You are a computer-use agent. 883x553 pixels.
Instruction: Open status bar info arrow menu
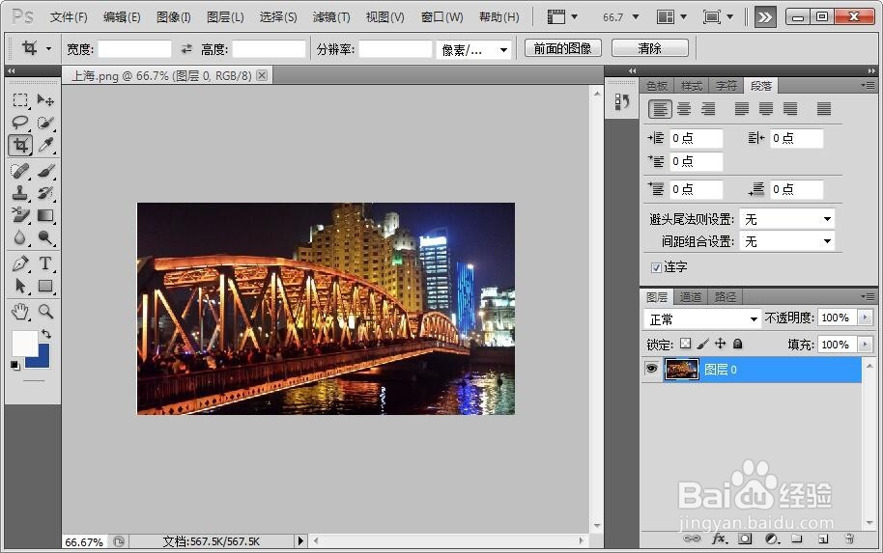point(300,540)
